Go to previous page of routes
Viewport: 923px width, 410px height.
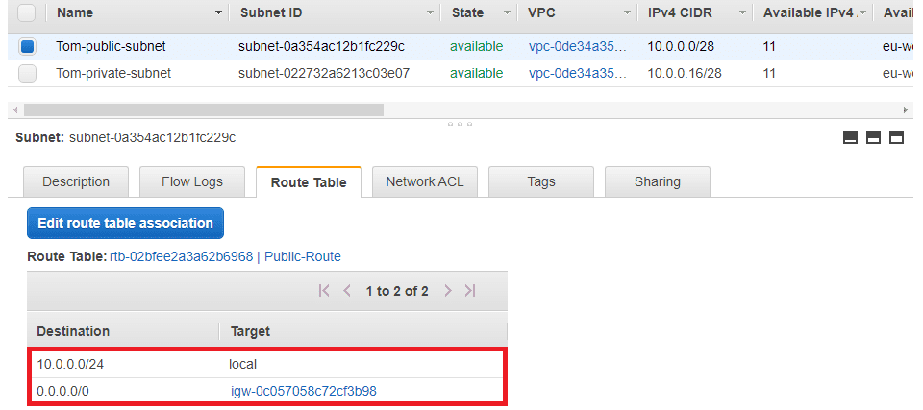[x=347, y=291]
